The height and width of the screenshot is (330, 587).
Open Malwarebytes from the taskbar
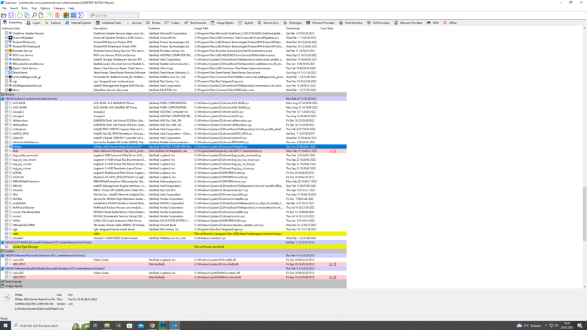pos(163,325)
